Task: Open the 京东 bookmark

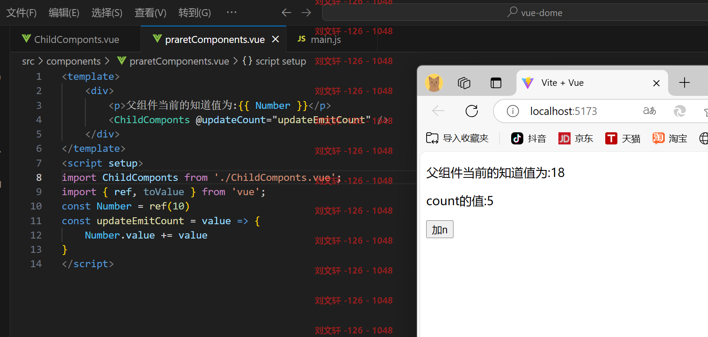Action: pyautogui.click(x=575, y=138)
